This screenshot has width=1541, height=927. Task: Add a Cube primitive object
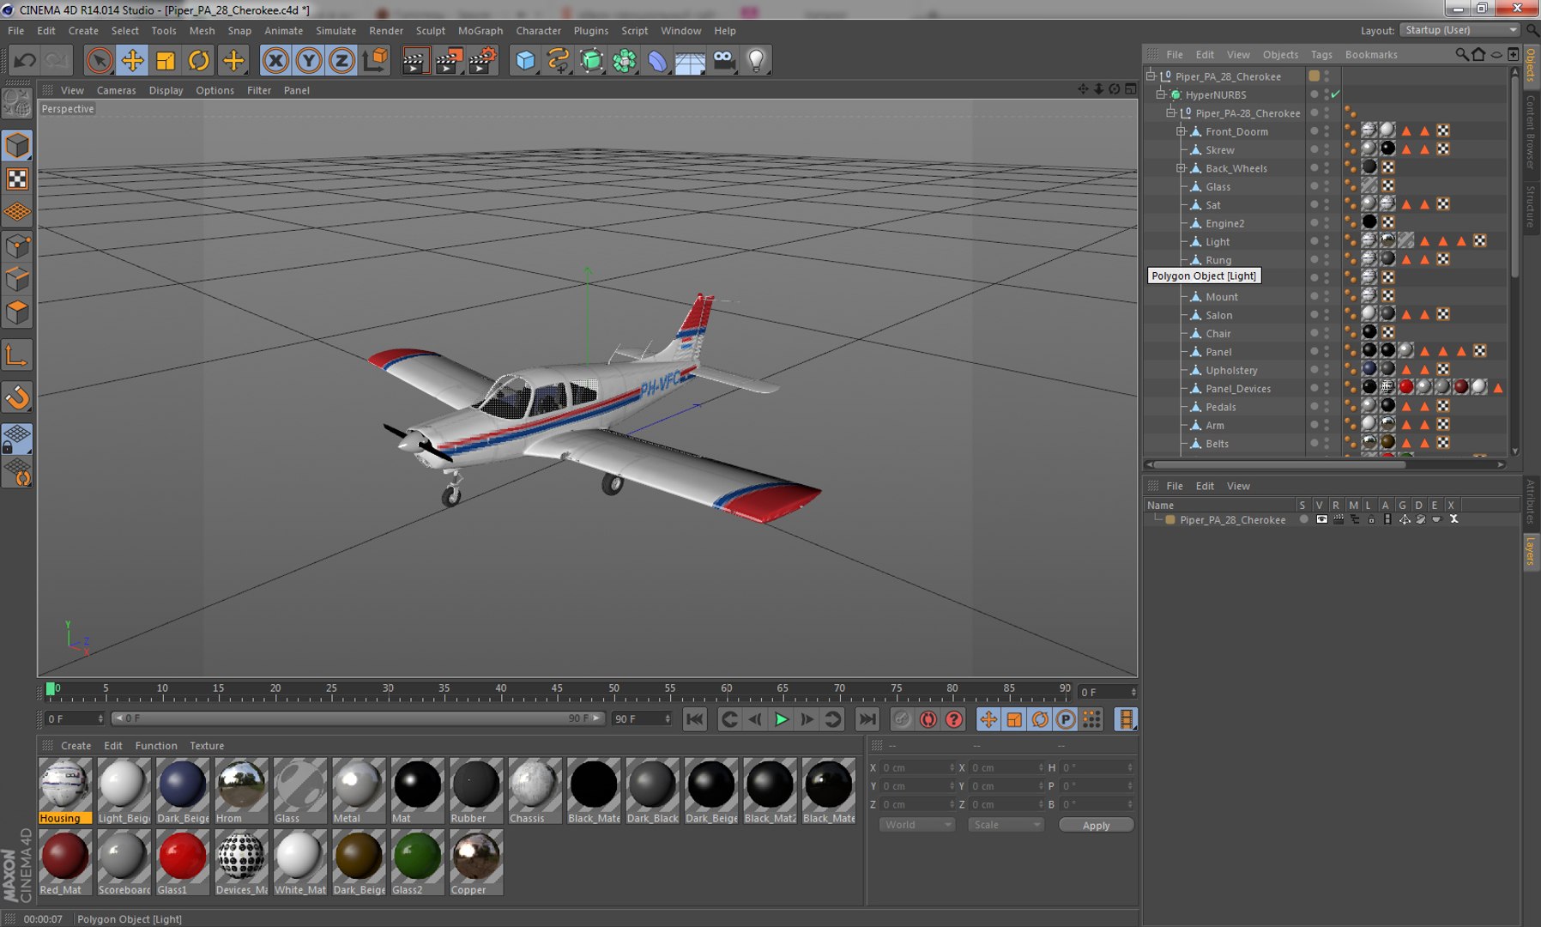point(525,60)
